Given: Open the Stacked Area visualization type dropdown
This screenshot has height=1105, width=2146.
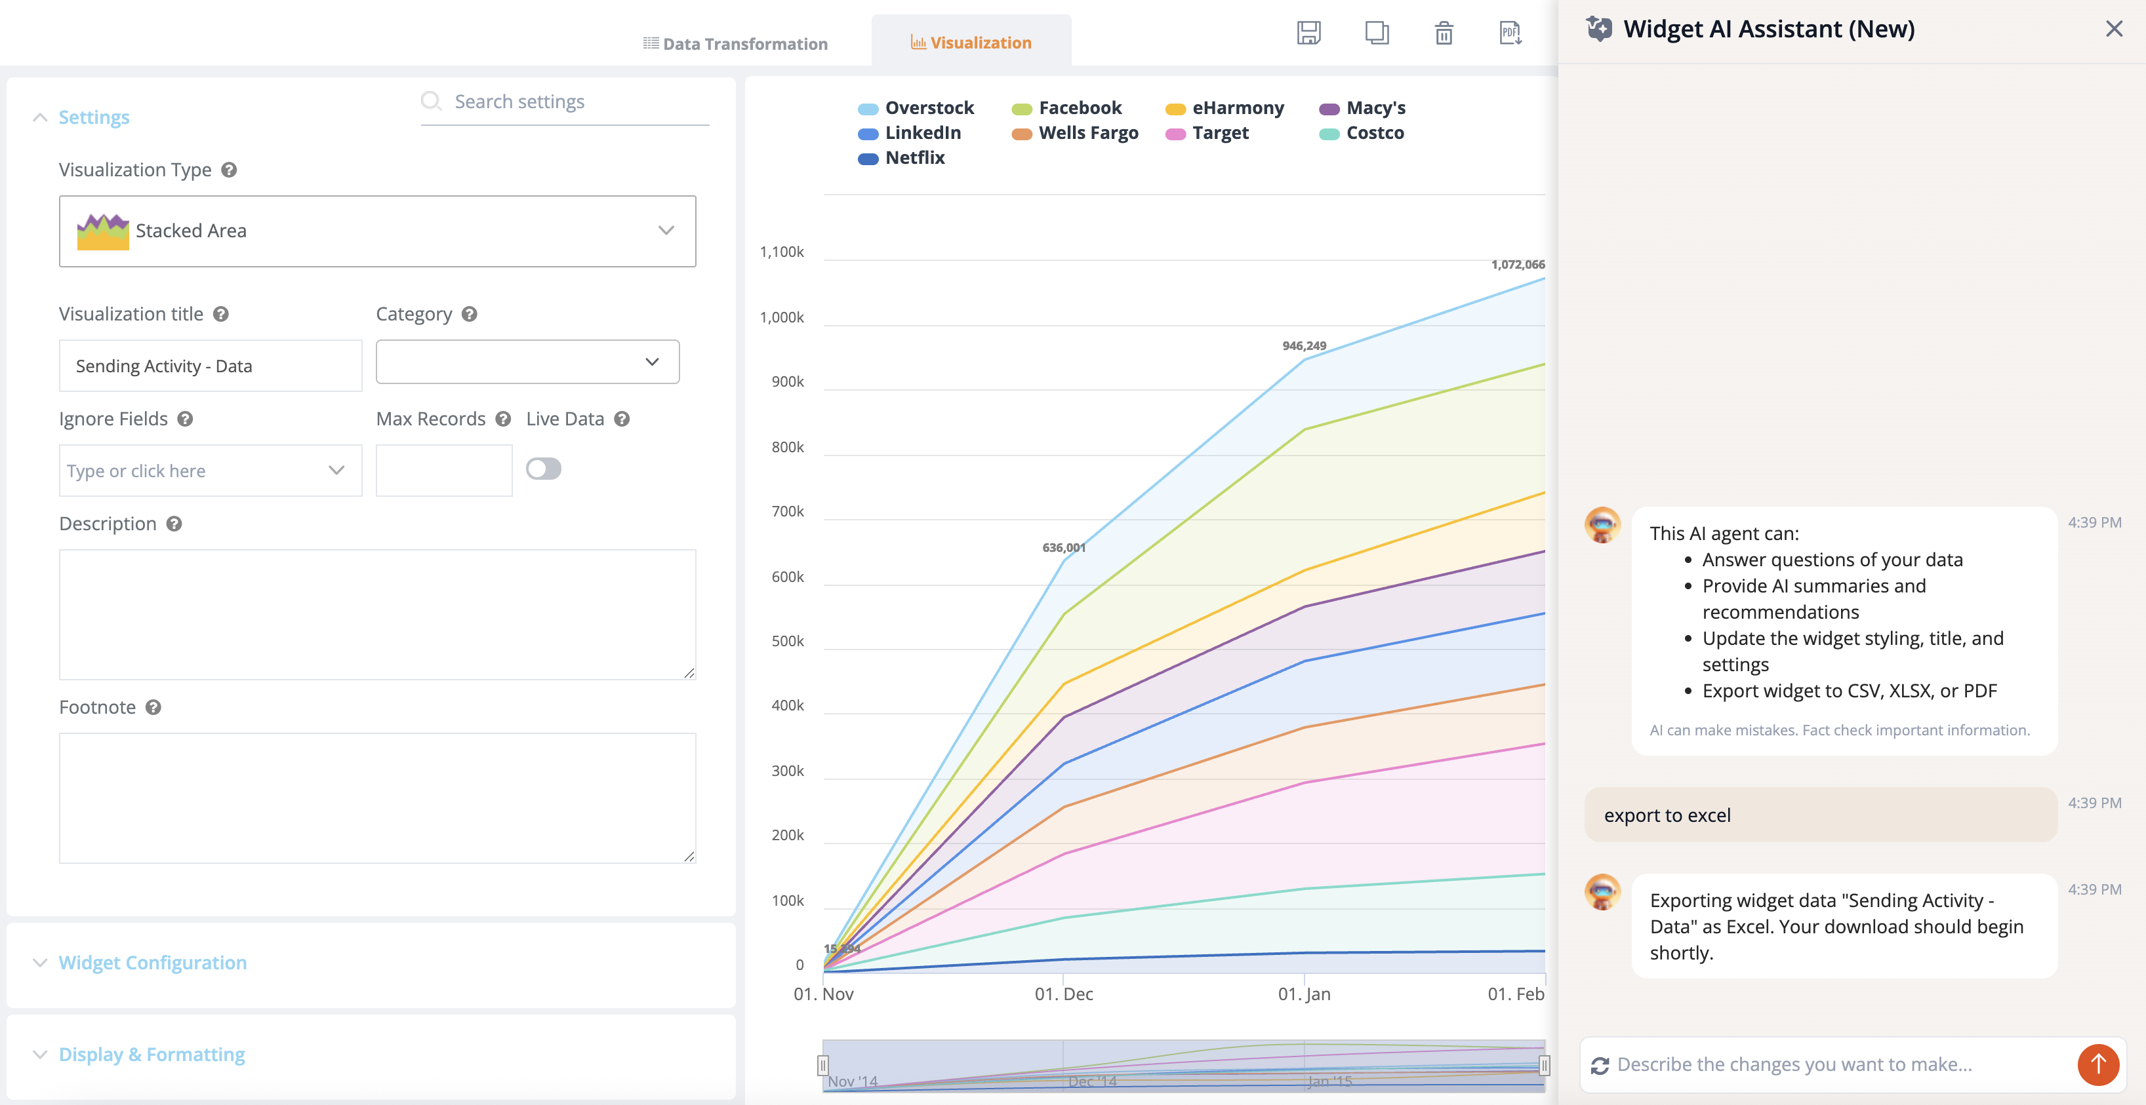Looking at the screenshot, I should (x=377, y=231).
